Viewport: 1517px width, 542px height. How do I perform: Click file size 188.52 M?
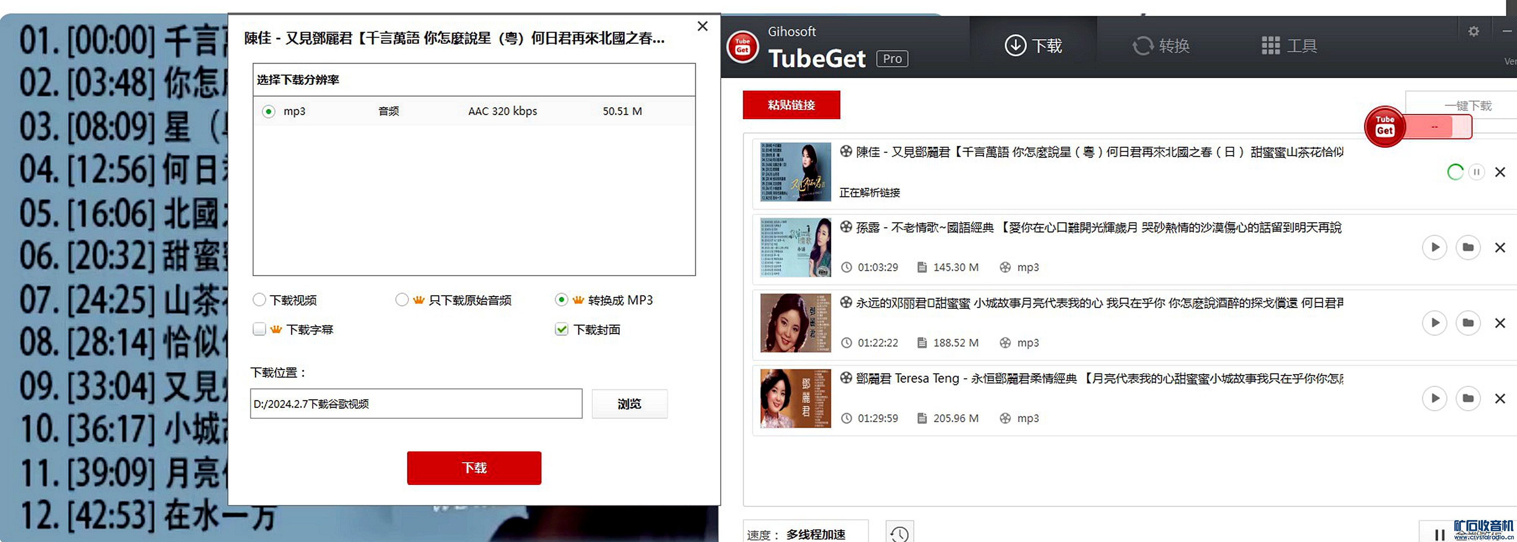point(955,343)
